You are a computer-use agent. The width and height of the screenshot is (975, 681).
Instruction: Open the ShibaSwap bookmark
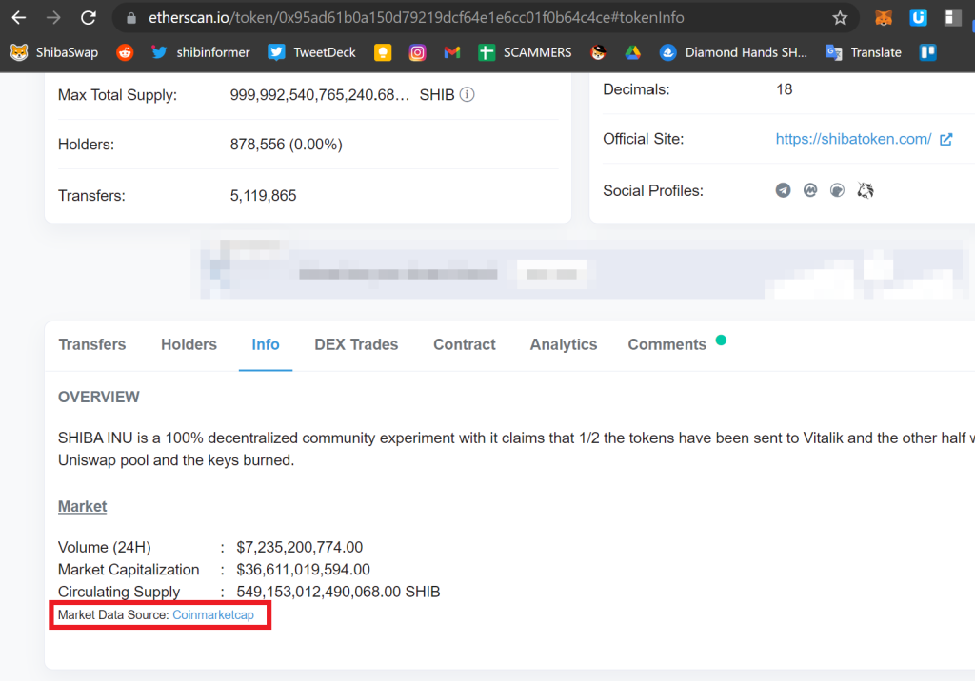(54, 52)
